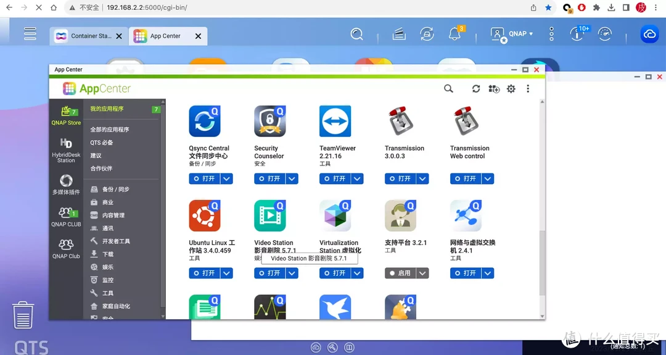The image size is (666, 355).
Task: Click the Ubuntu Linux 工作站 app icon
Action: [205, 215]
